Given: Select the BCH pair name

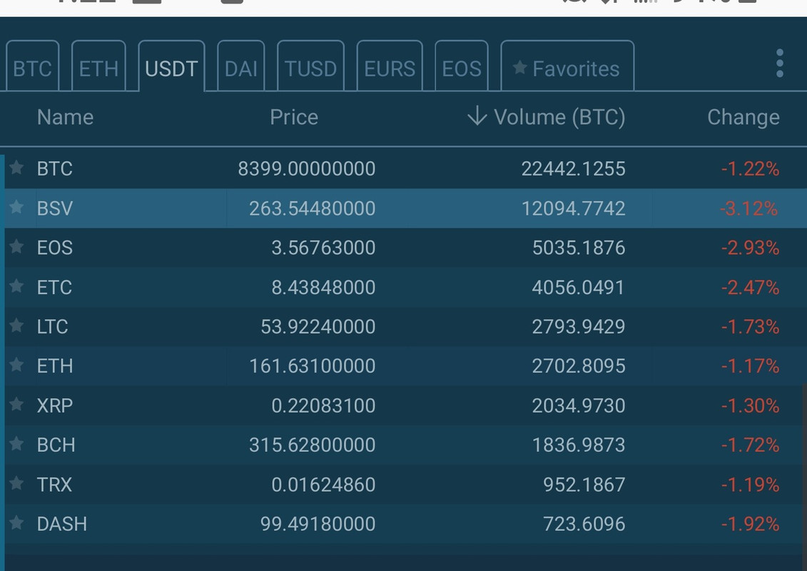Looking at the screenshot, I should pos(56,445).
